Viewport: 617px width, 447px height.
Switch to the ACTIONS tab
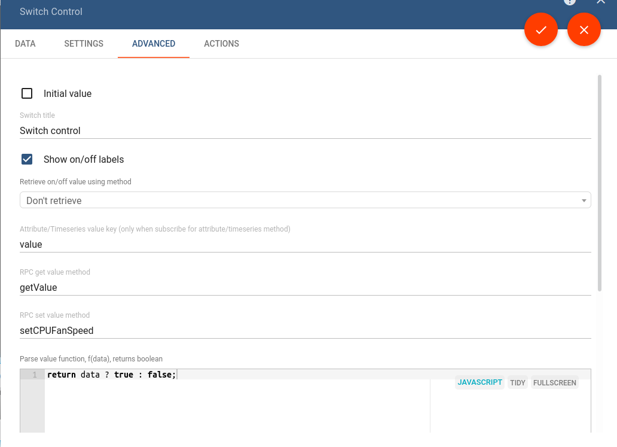point(221,43)
